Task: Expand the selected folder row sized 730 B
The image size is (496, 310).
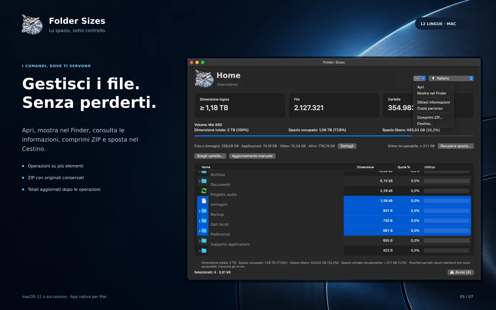Action: 199,221
